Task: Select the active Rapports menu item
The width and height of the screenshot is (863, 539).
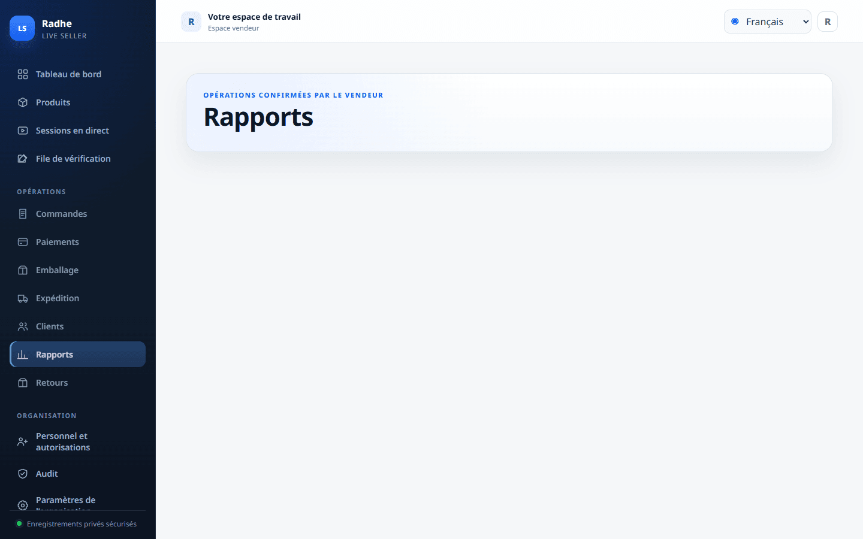Action: [x=78, y=355]
